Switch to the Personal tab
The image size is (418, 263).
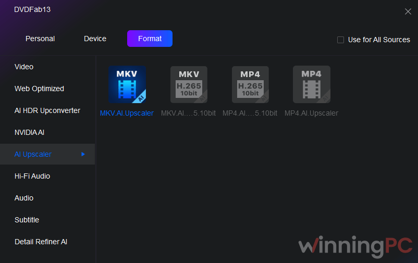[x=40, y=39]
